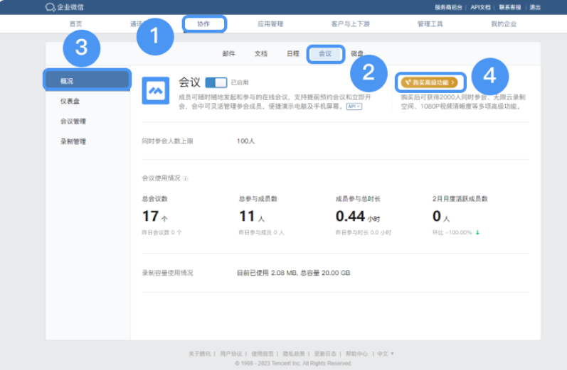Expand the API dropdown tag

[354, 107]
